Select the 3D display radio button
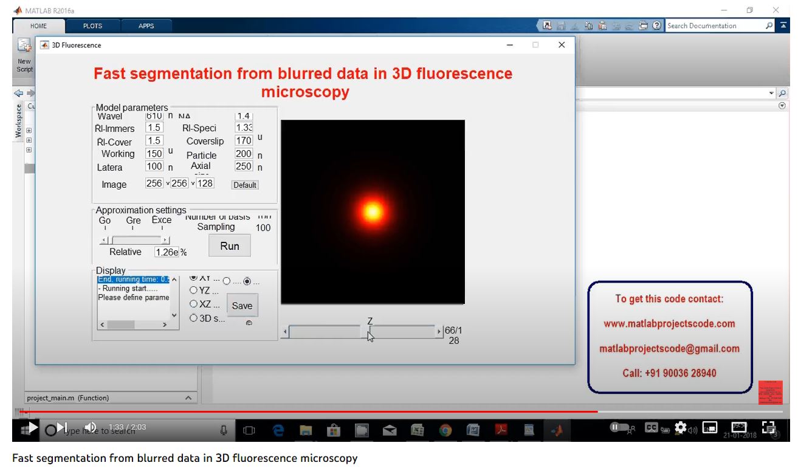Screen dimensions: 798x471 (194, 318)
